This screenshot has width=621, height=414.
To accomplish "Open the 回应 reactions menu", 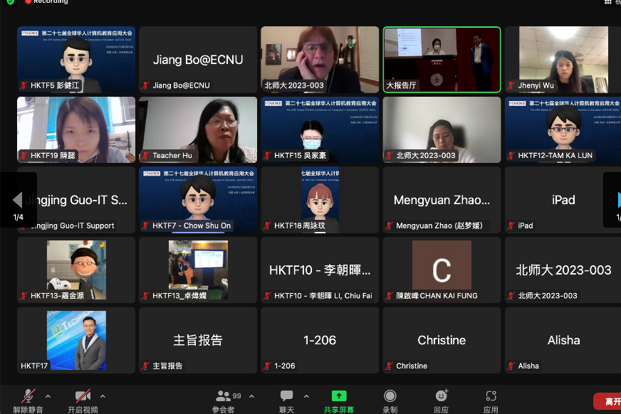I will [x=442, y=401].
